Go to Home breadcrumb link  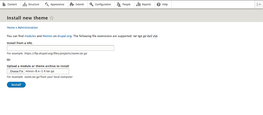click(x=11, y=28)
